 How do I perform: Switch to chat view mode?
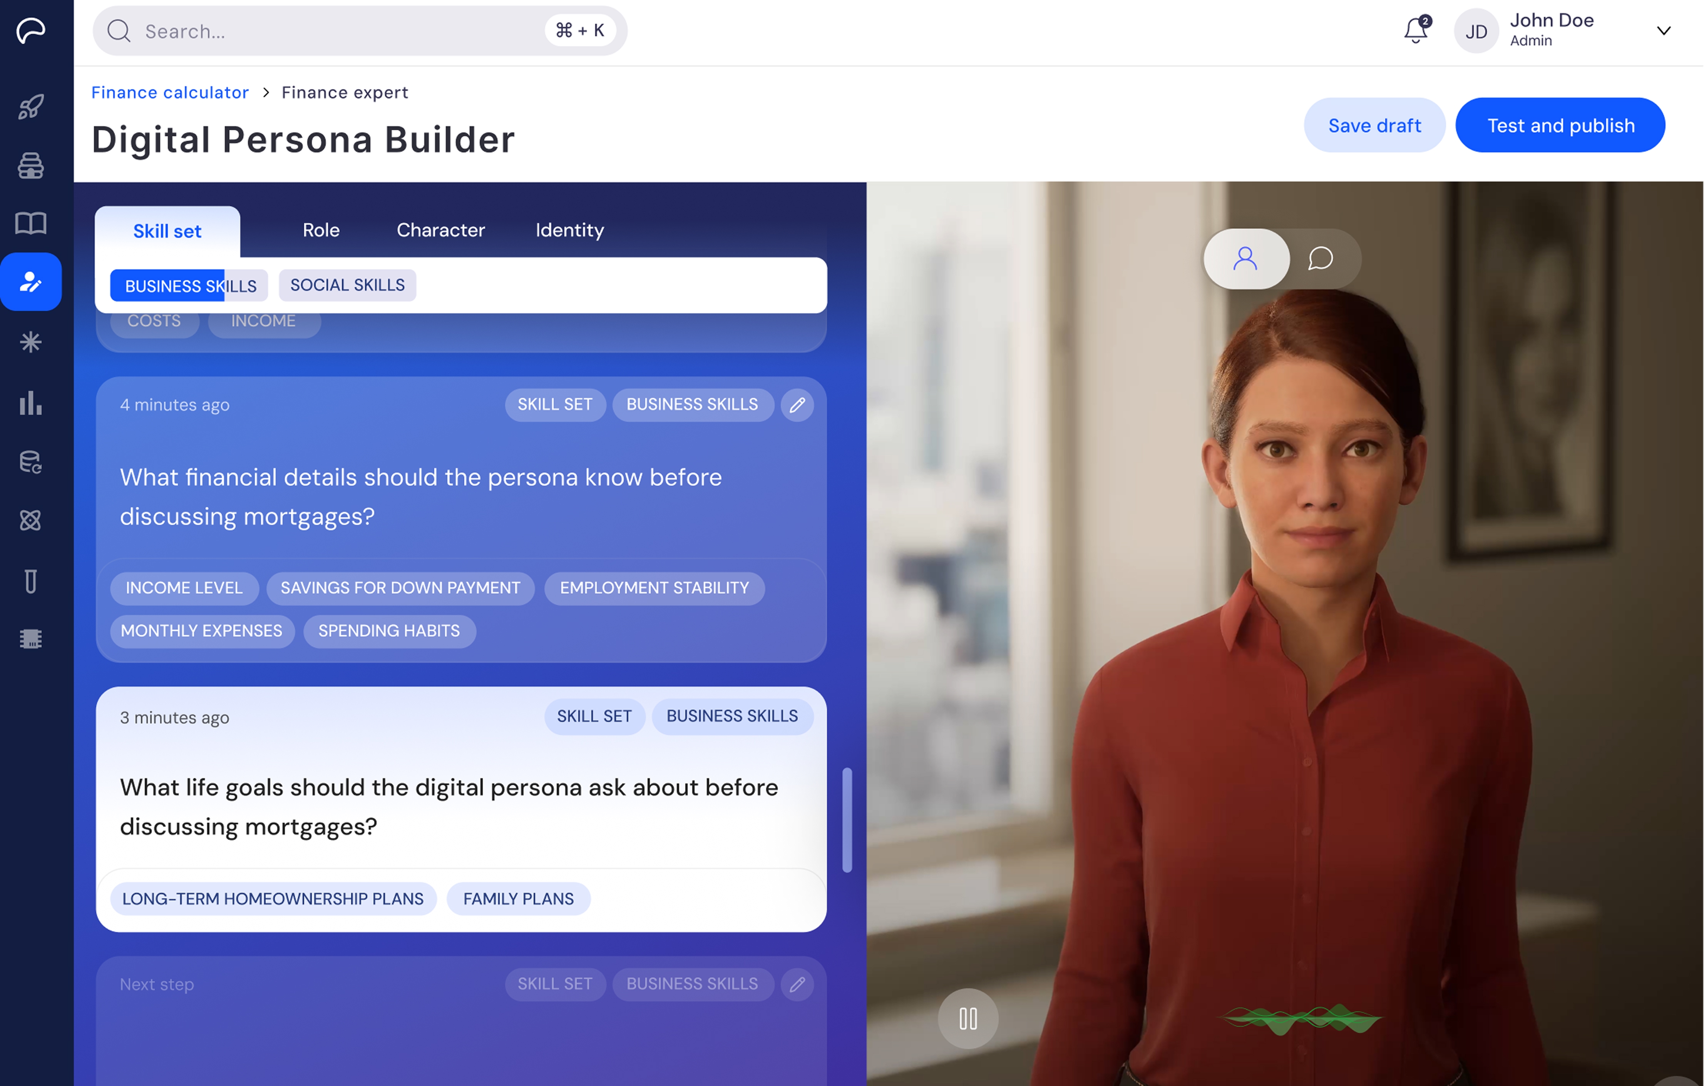pyautogui.click(x=1321, y=258)
